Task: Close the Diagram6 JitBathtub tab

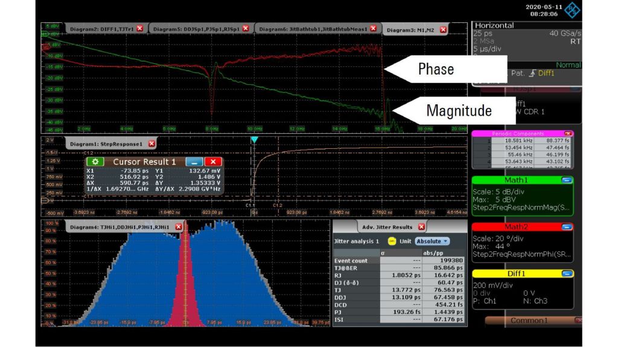Action: point(373,29)
